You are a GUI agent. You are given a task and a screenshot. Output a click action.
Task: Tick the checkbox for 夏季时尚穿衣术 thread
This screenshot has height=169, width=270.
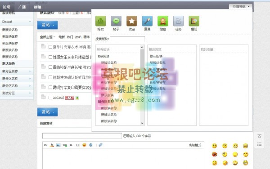coord(50,47)
